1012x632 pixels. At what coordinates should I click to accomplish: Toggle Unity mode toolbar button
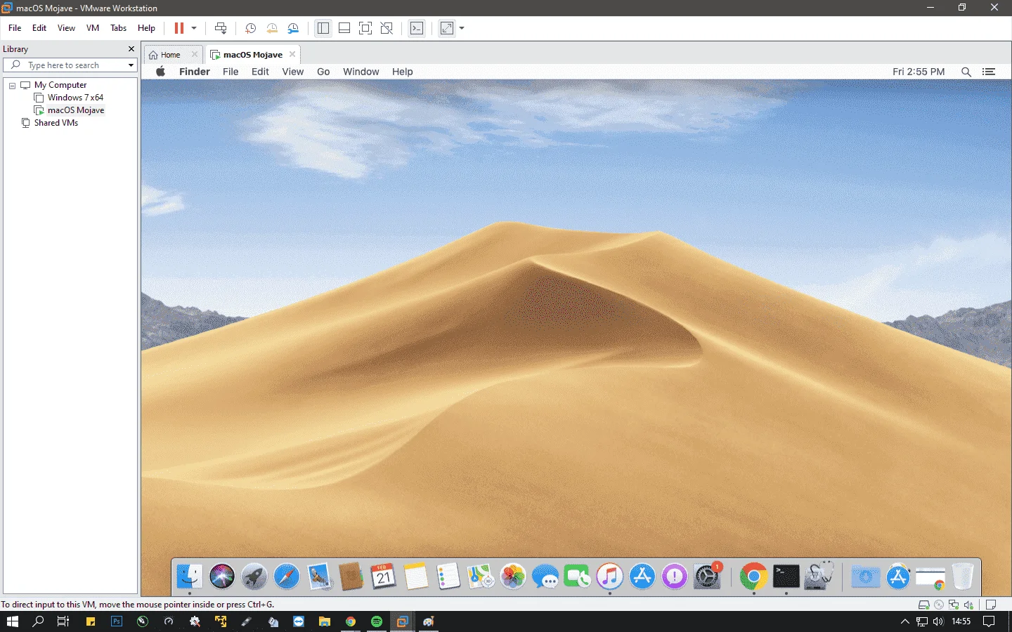387,28
